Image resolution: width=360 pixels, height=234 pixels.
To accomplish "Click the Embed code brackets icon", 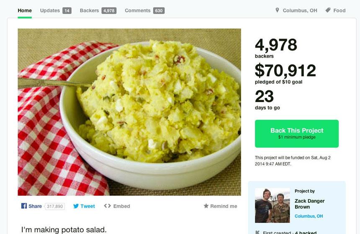I will 107,206.
